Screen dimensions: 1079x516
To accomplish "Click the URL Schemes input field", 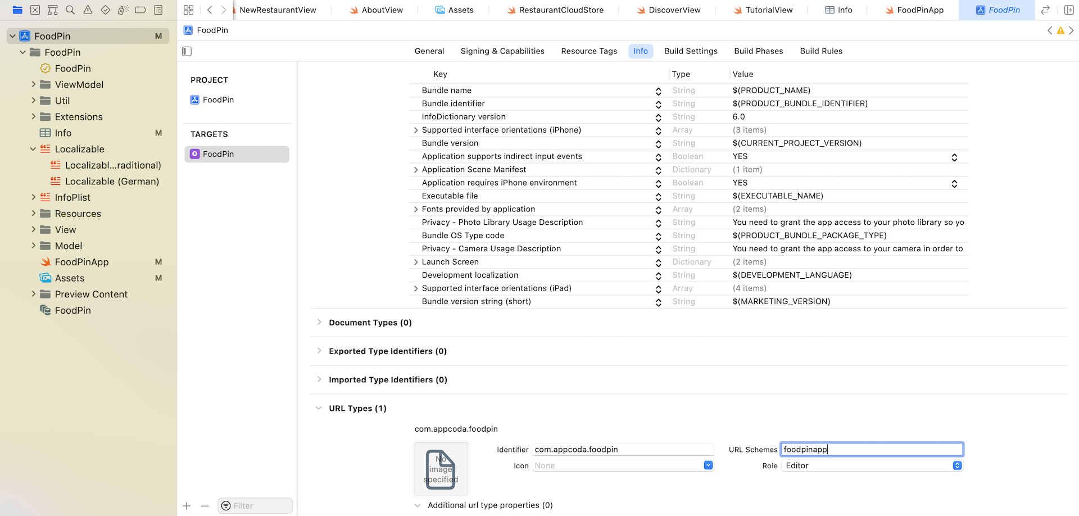I will click(x=871, y=449).
